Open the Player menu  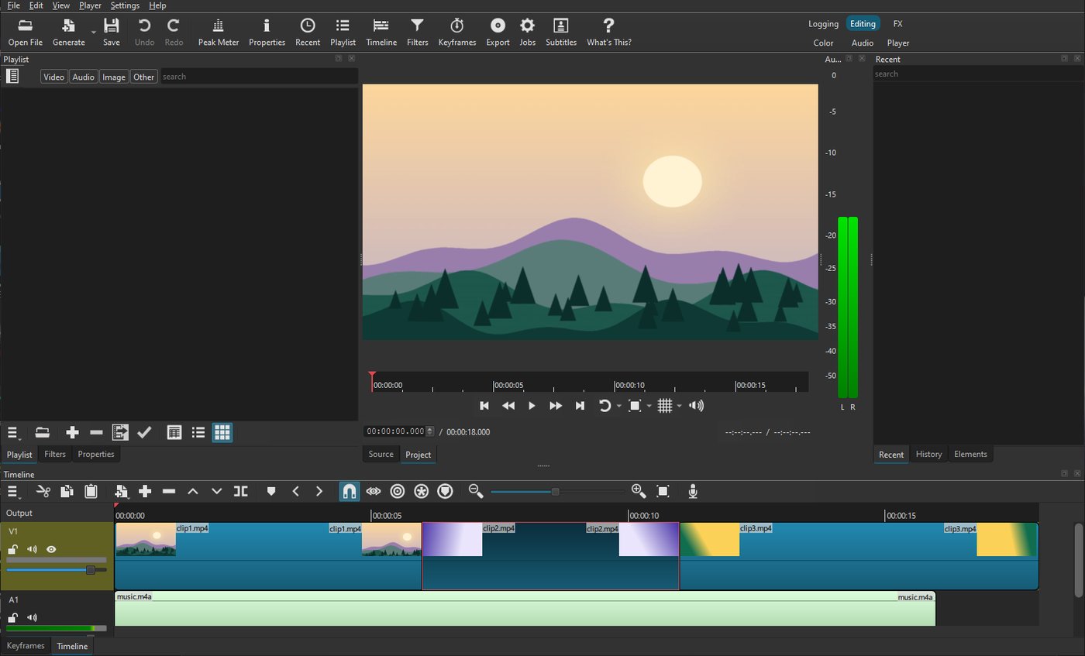(x=90, y=5)
